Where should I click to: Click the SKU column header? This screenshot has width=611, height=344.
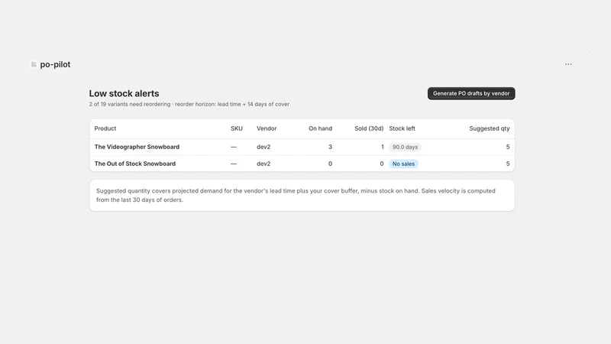tap(237, 128)
